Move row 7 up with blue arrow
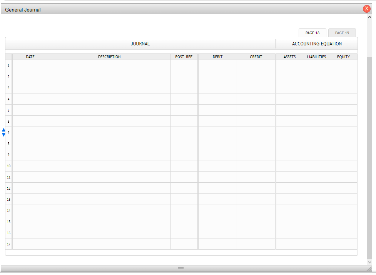This screenshot has width=376, height=275. tap(3, 130)
